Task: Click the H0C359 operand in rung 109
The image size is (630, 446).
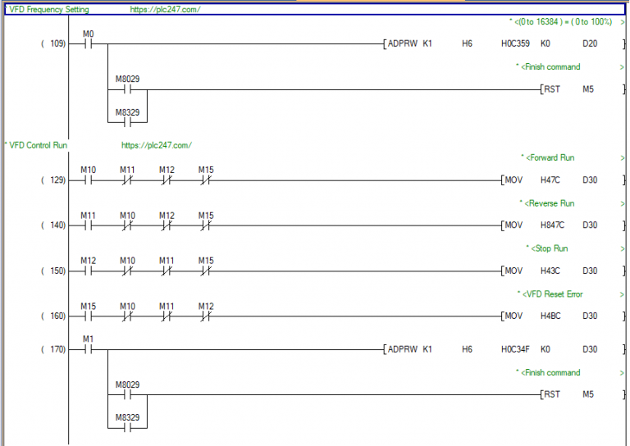Action: (x=515, y=43)
